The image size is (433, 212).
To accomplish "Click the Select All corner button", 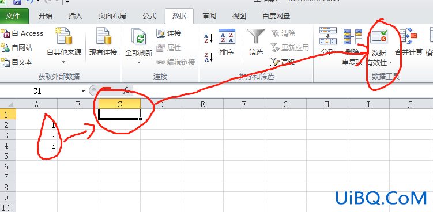I will 8,104.
